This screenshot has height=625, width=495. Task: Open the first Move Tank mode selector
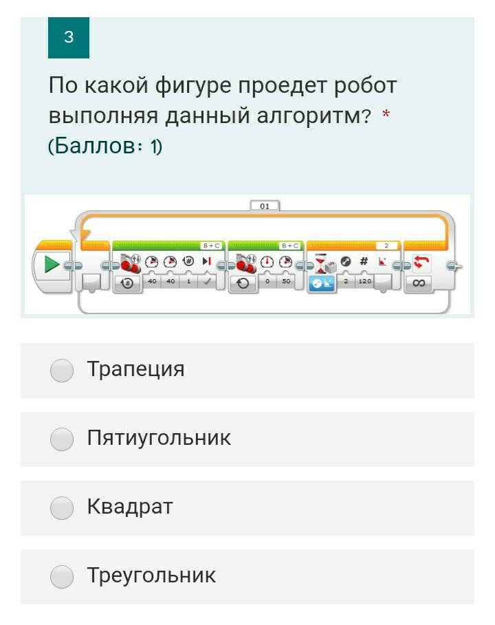point(128,283)
